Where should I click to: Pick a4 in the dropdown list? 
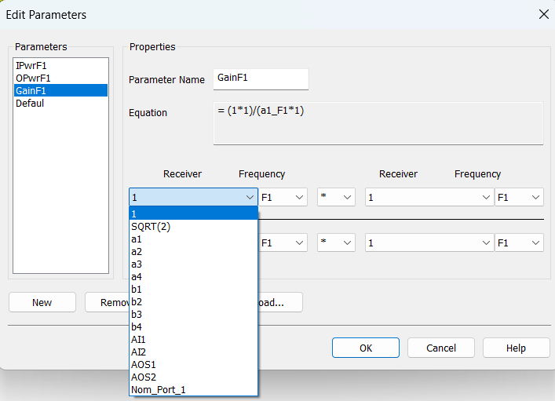tap(137, 277)
